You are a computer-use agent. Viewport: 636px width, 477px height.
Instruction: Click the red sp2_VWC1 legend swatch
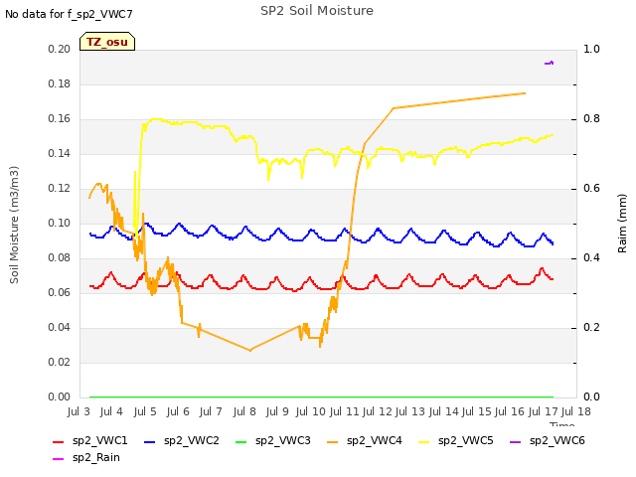pos(59,441)
